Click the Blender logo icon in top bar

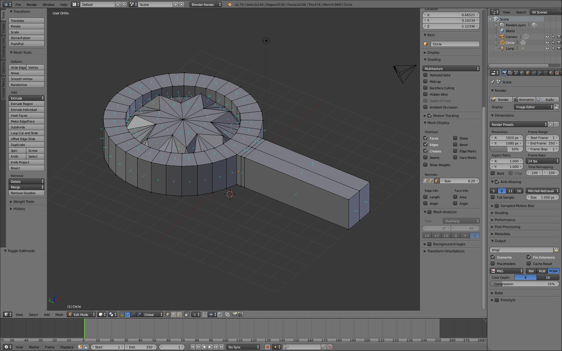[230, 4]
